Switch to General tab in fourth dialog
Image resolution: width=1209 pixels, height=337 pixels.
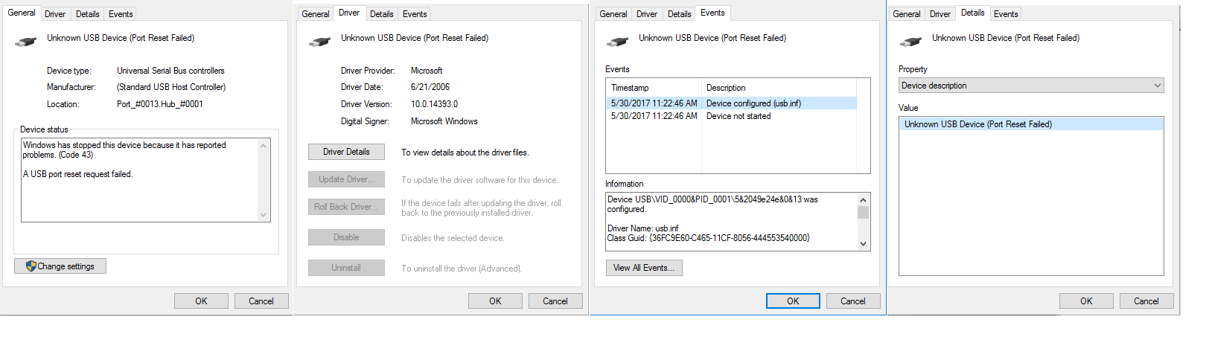pos(907,14)
